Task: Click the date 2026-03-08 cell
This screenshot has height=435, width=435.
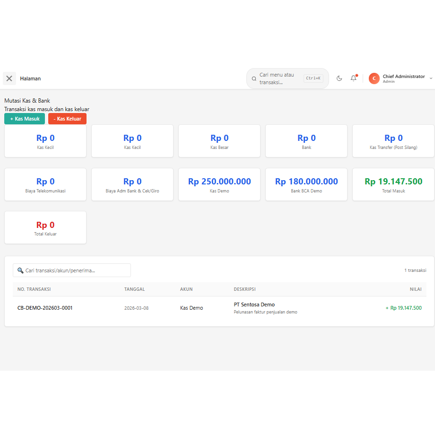Action: pos(137,308)
